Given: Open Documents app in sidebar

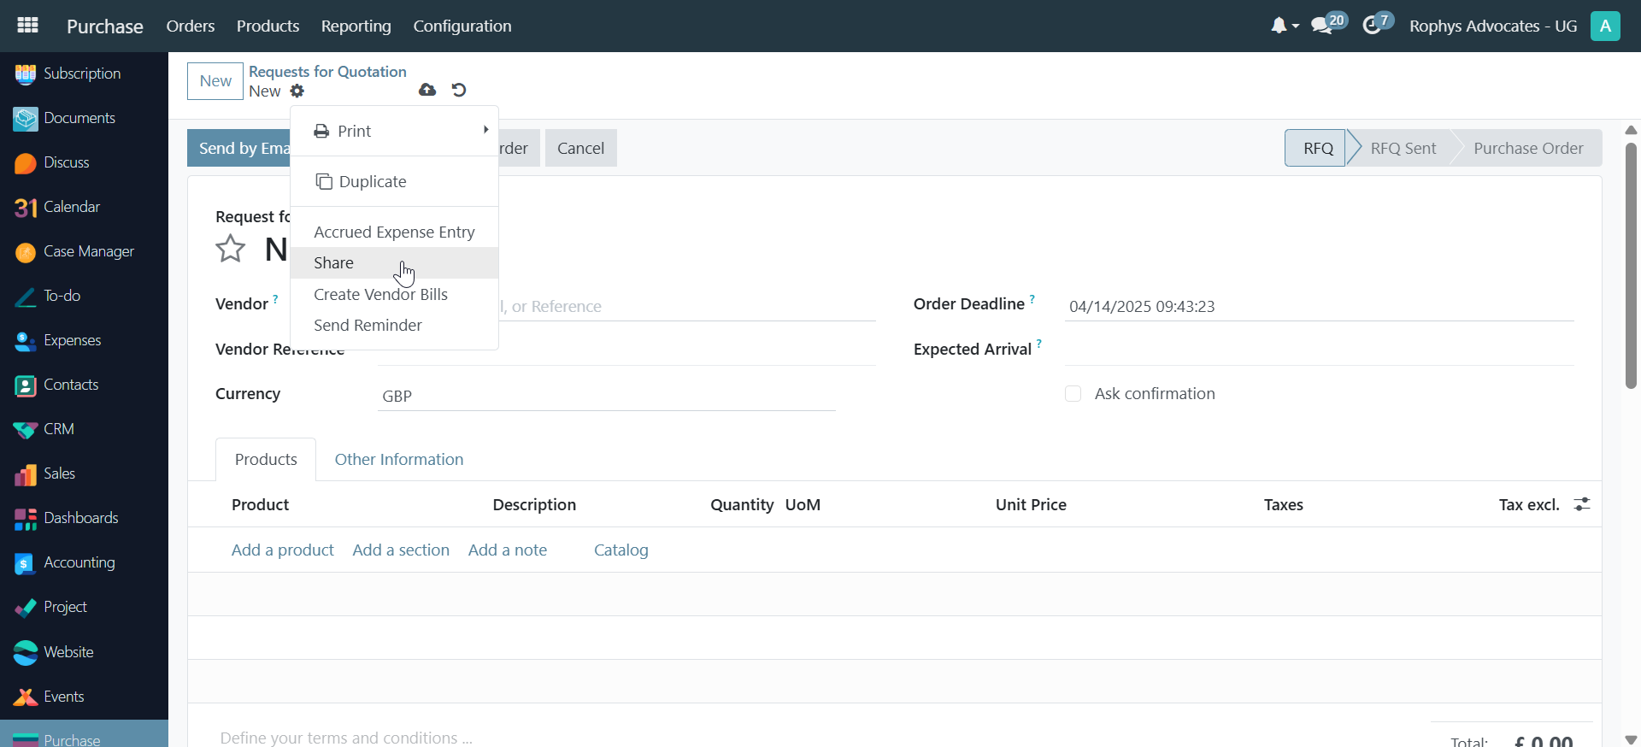Looking at the screenshot, I should coord(84,118).
